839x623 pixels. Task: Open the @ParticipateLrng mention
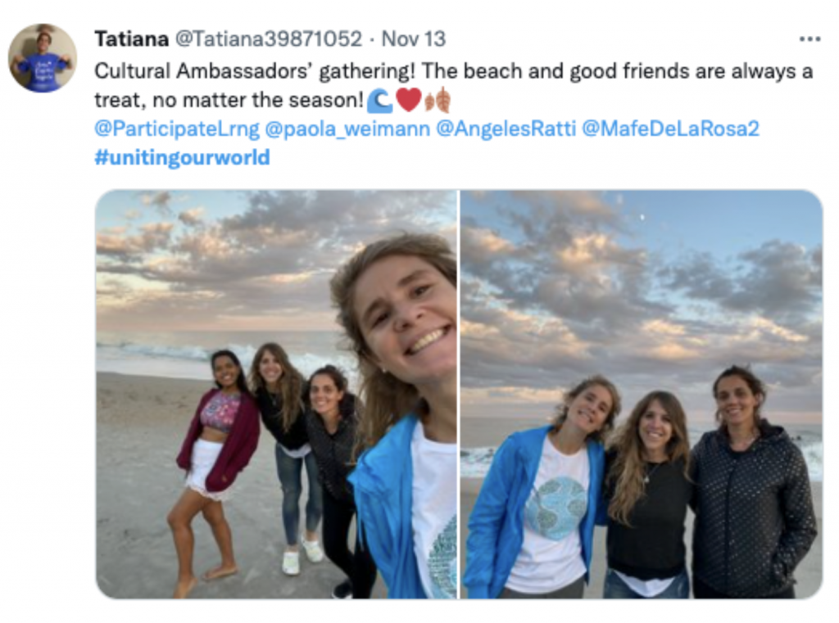(177, 129)
